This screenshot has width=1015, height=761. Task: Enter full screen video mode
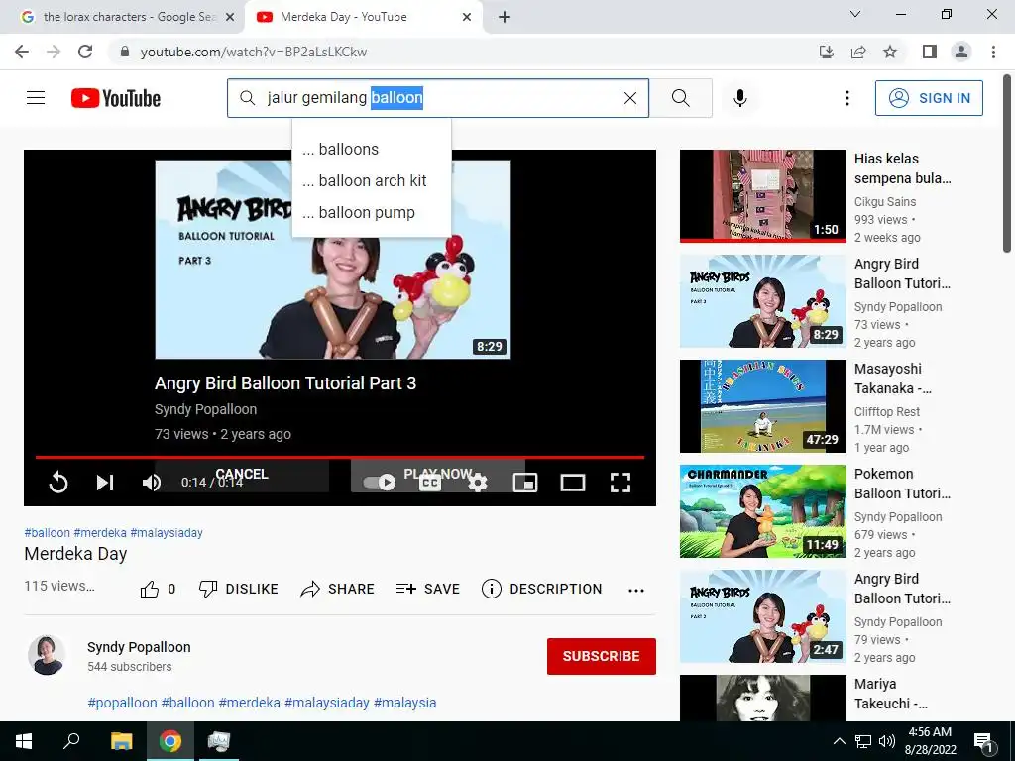point(620,483)
